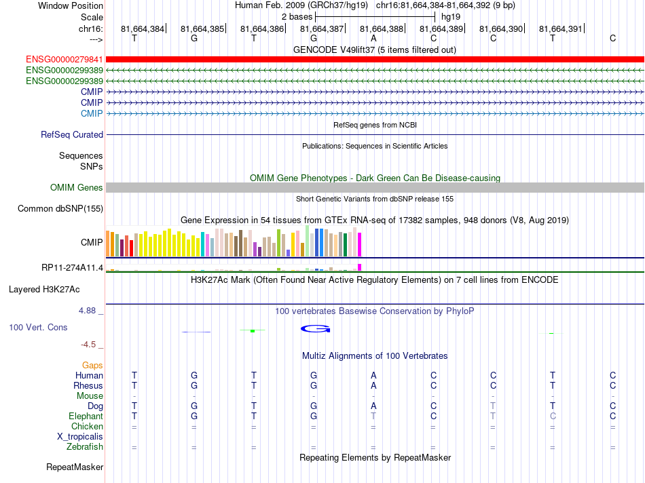Click the Common dbSNP(155) track label
The height and width of the screenshot is (483, 645).
click(x=60, y=208)
